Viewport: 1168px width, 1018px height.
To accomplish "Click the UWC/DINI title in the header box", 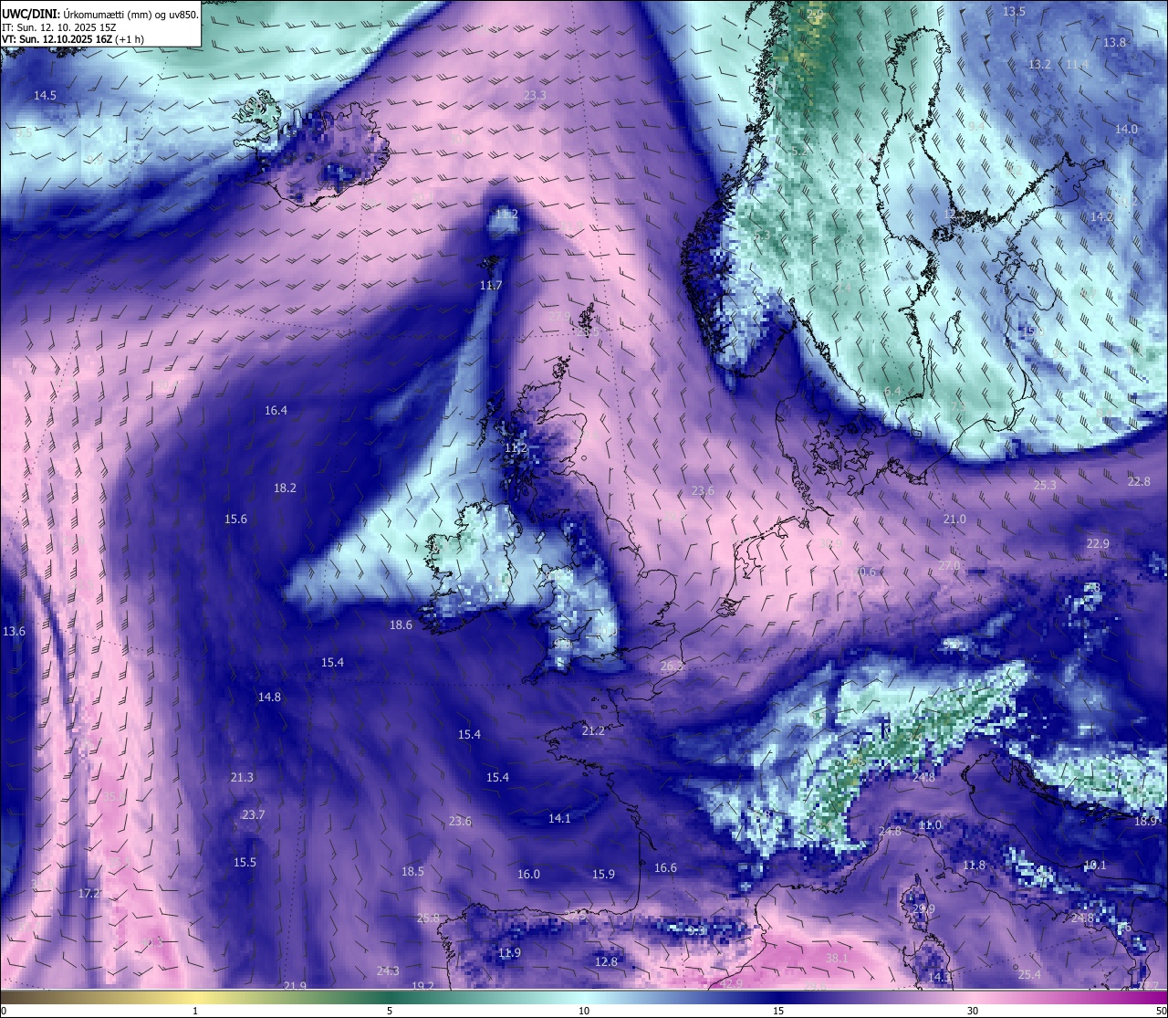I will click(30, 15).
